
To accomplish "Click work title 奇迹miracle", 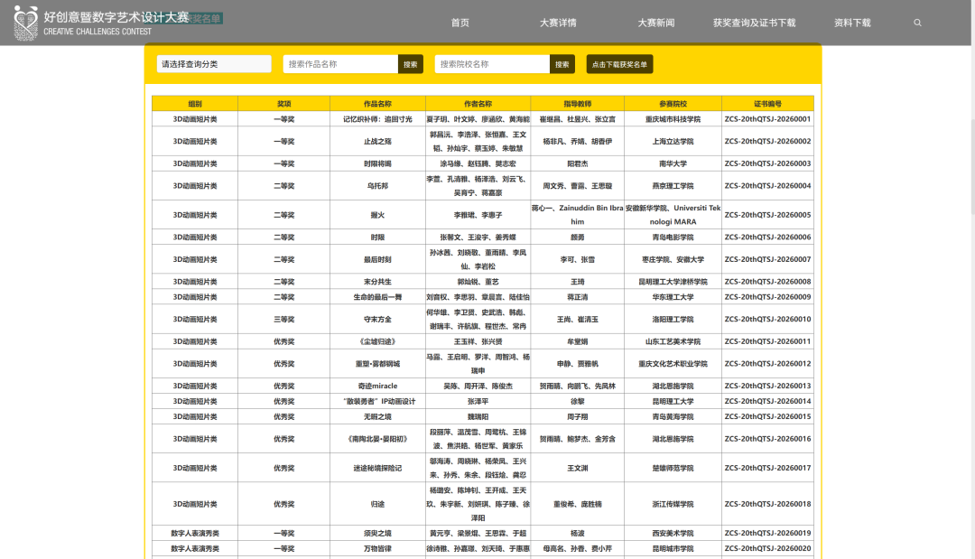I will pos(377,387).
